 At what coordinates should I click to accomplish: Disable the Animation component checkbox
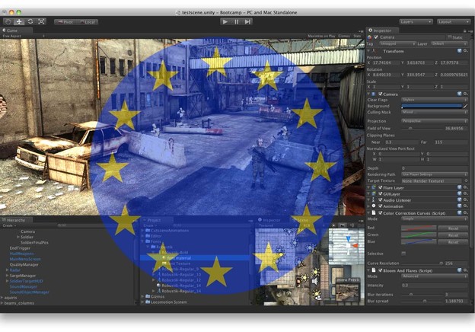point(381,206)
